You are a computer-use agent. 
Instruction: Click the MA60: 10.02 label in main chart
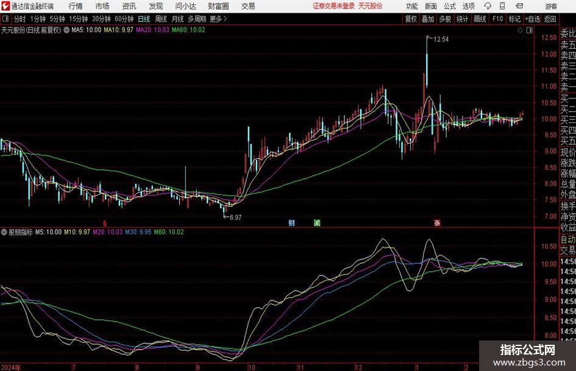click(188, 30)
